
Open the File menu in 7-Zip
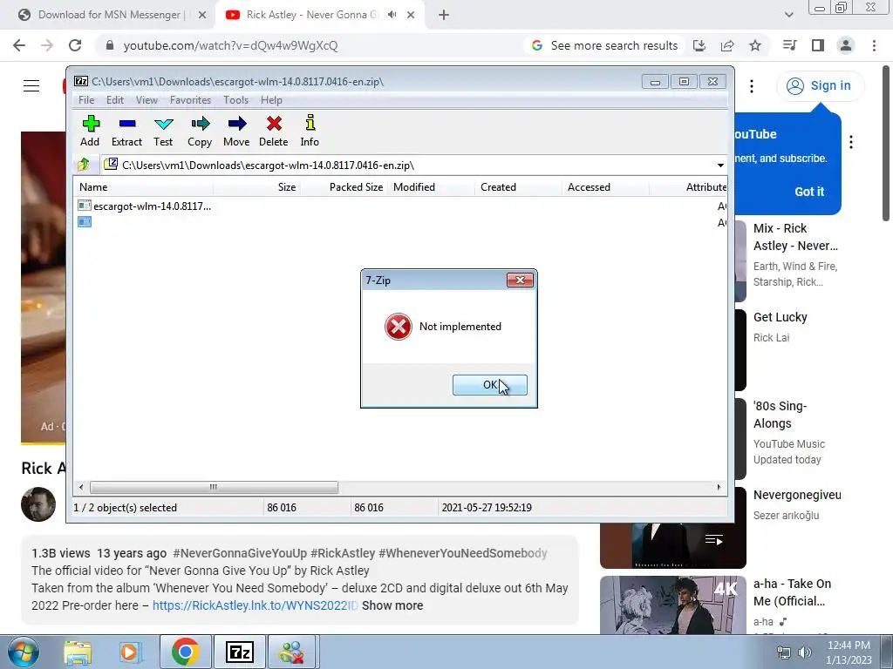[86, 100]
